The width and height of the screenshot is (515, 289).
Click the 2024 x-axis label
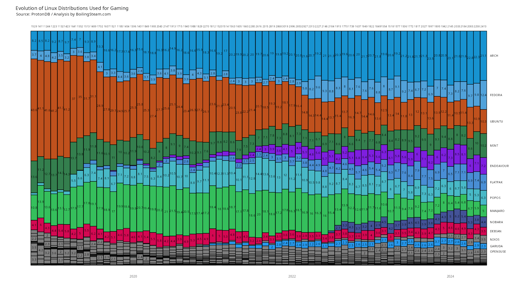click(x=450, y=276)
